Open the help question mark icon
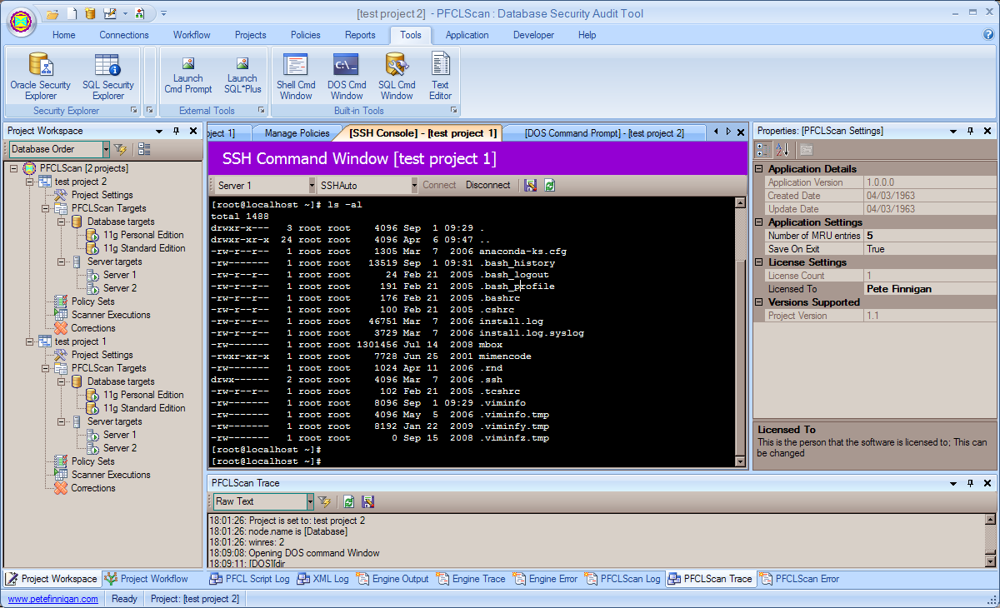 click(x=988, y=35)
